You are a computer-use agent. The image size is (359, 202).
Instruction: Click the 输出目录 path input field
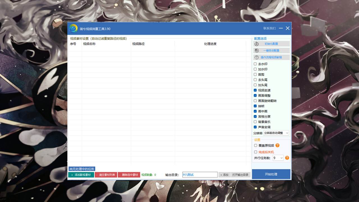(x=200, y=175)
